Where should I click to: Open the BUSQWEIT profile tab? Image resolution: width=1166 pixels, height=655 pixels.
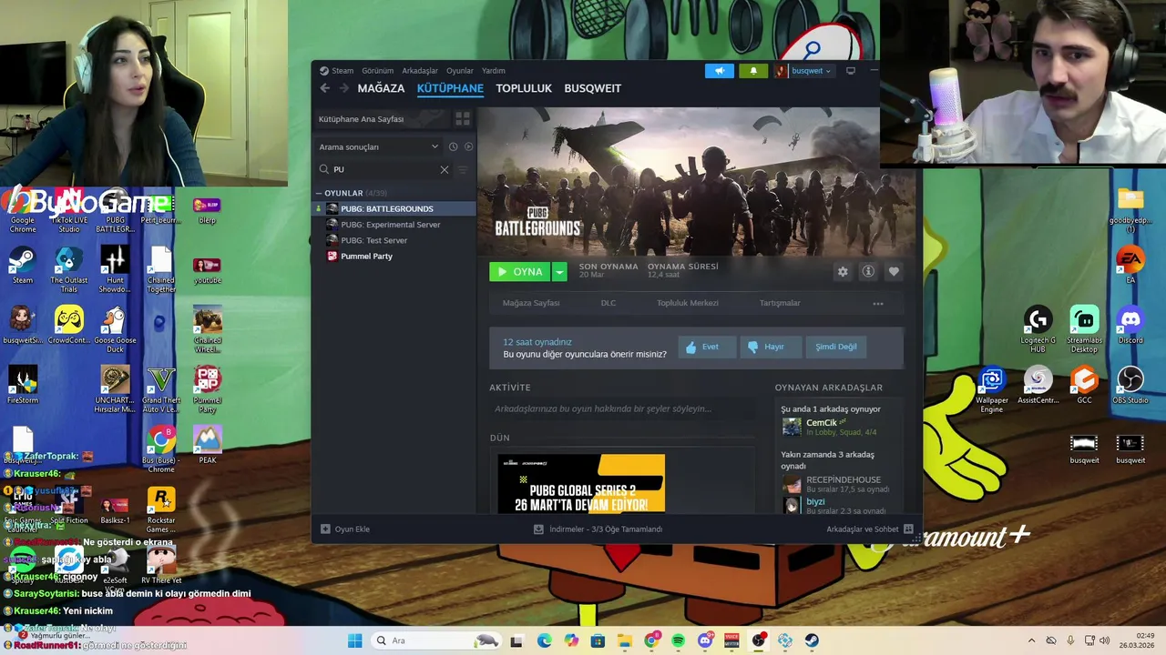(x=592, y=88)
